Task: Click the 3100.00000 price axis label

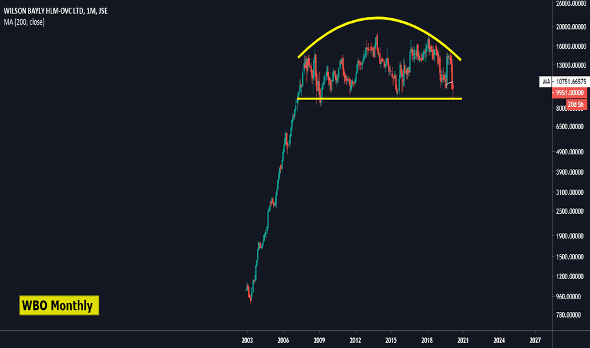Action: click(570, 192)
